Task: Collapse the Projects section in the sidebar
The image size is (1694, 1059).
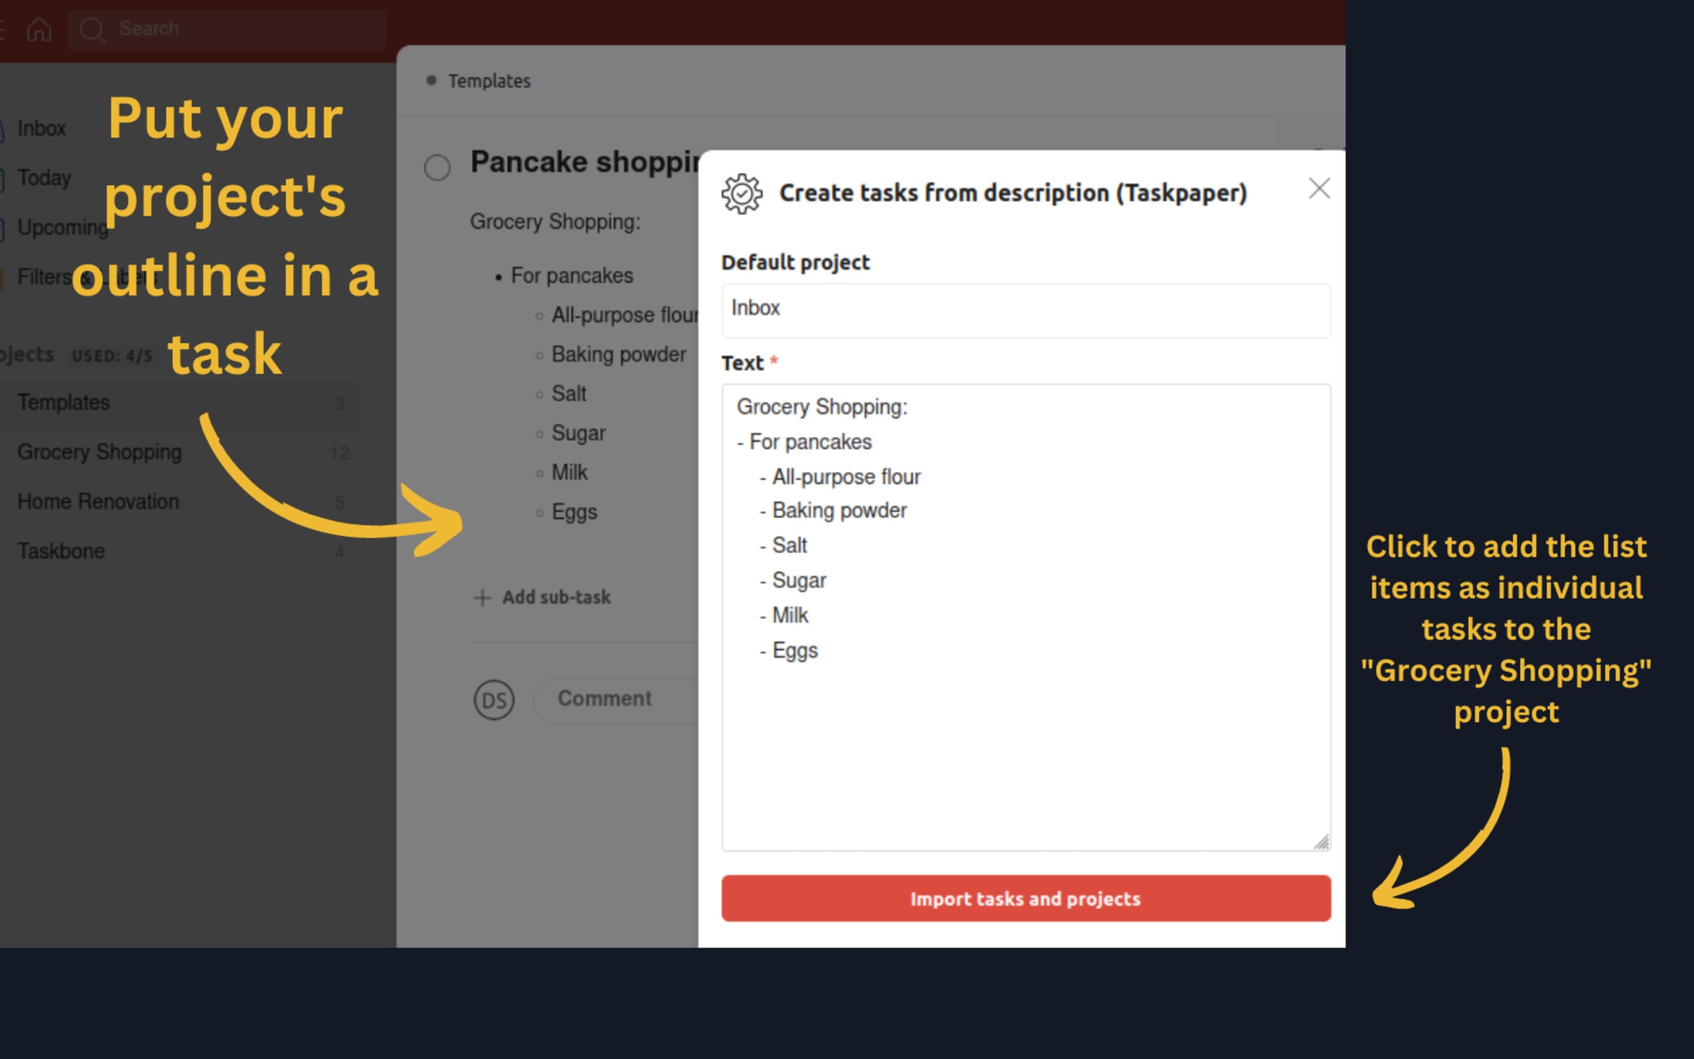Action: click(x=28, y=355)
